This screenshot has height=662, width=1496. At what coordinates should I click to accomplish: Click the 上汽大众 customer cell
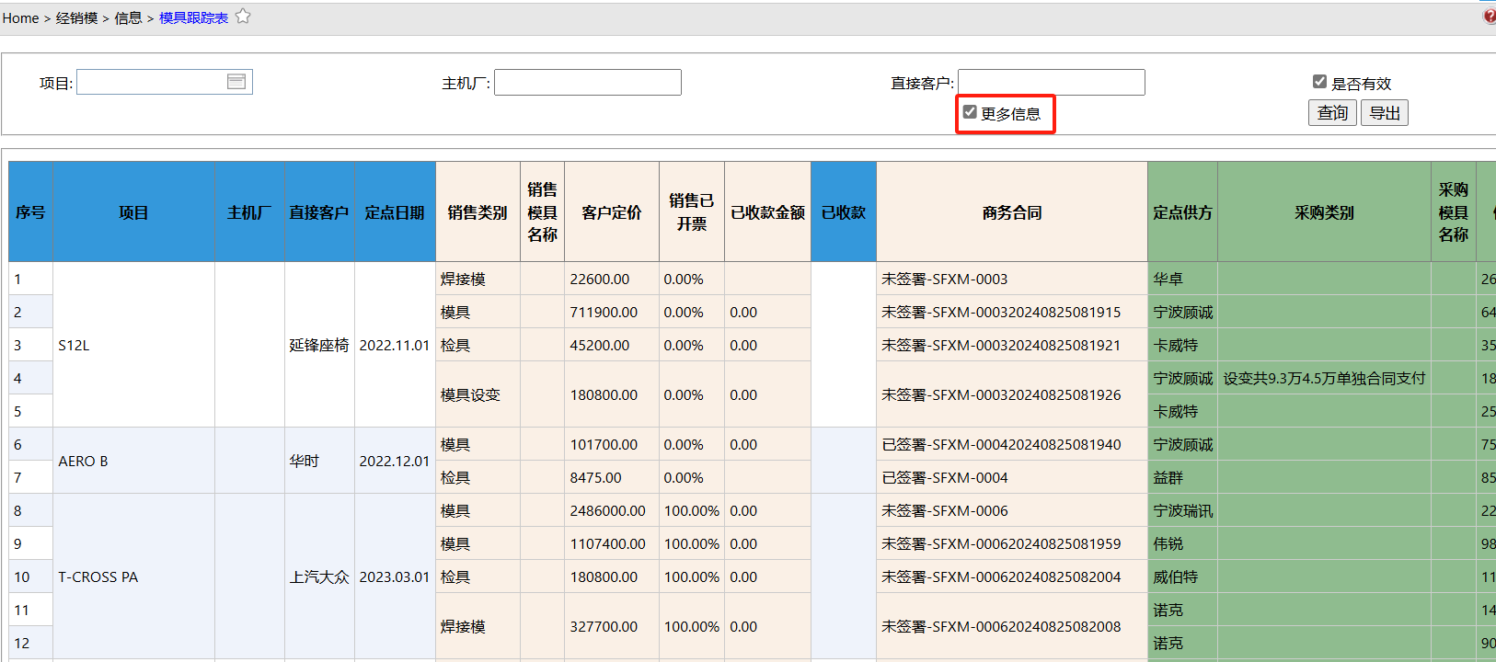(x=319, y=576)
